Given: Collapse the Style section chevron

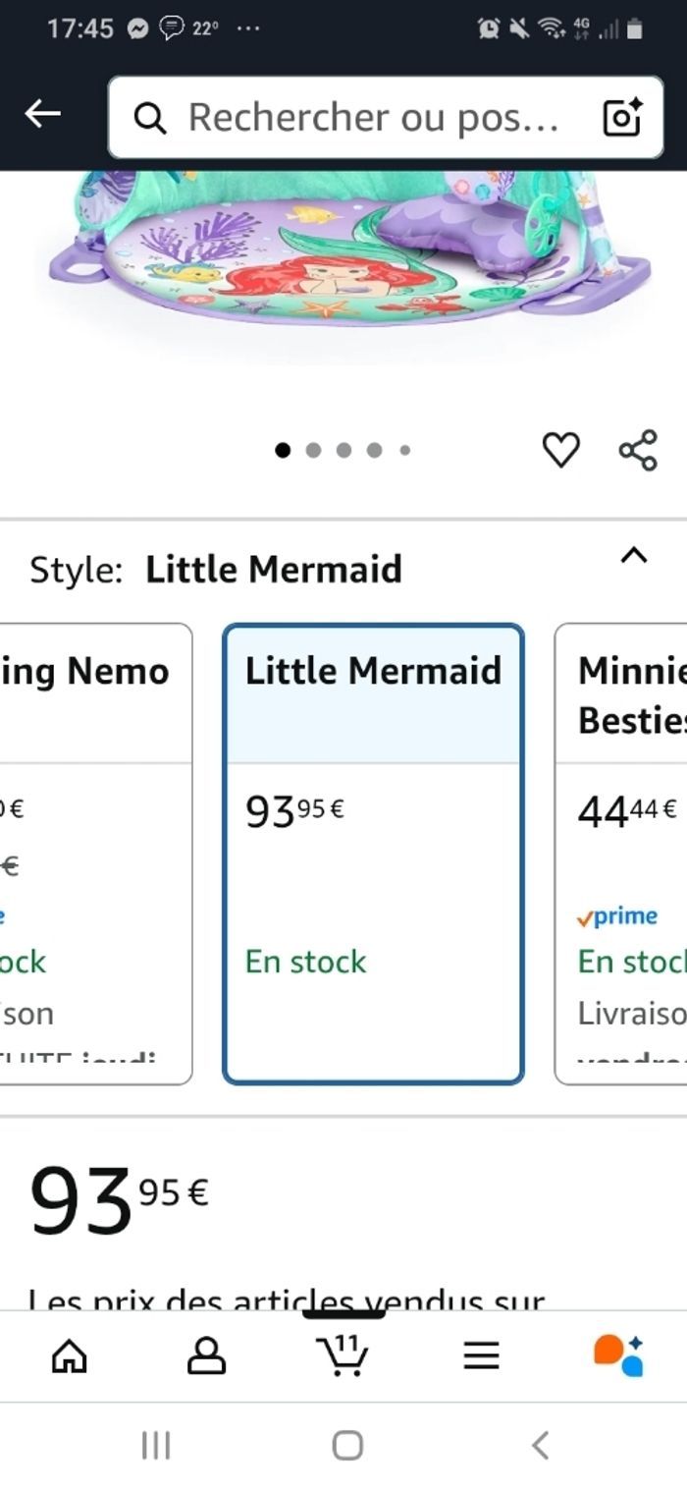Looking at the screenshot, I should click(x=634, y=556).
